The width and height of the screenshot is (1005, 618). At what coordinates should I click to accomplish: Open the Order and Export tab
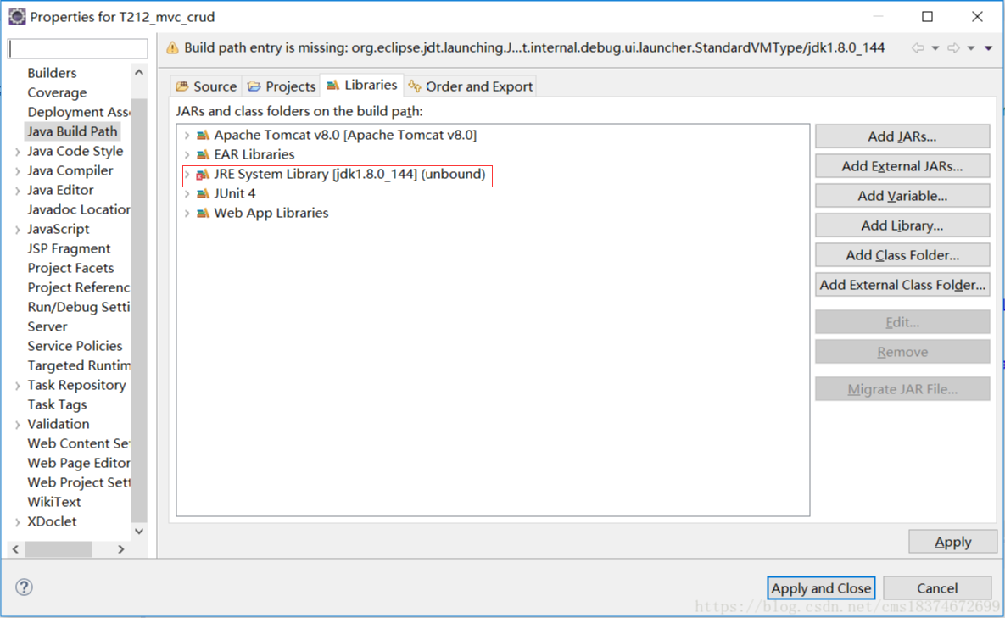(x=471, y=86)
